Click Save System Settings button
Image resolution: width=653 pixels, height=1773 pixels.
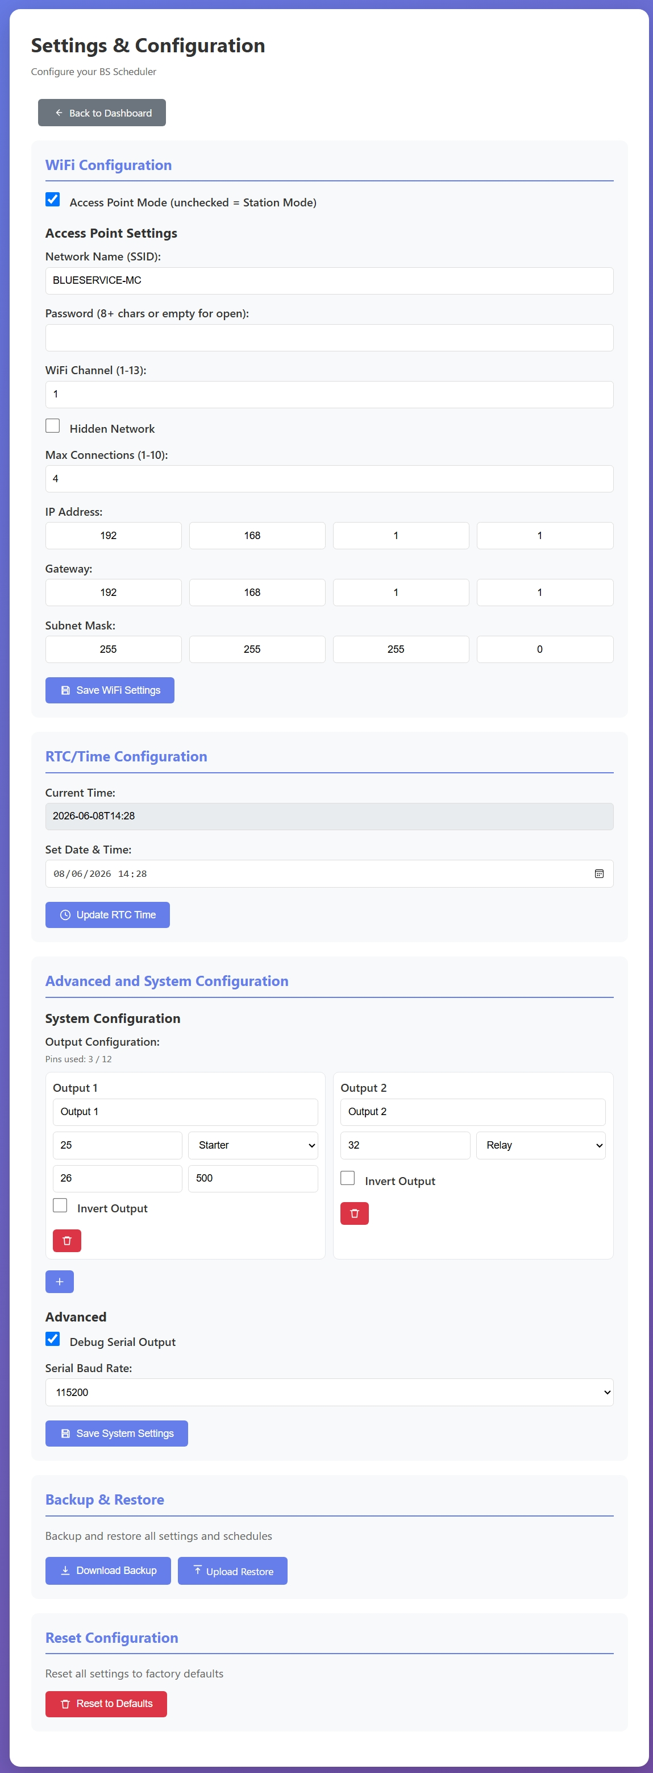(117, 1434)
